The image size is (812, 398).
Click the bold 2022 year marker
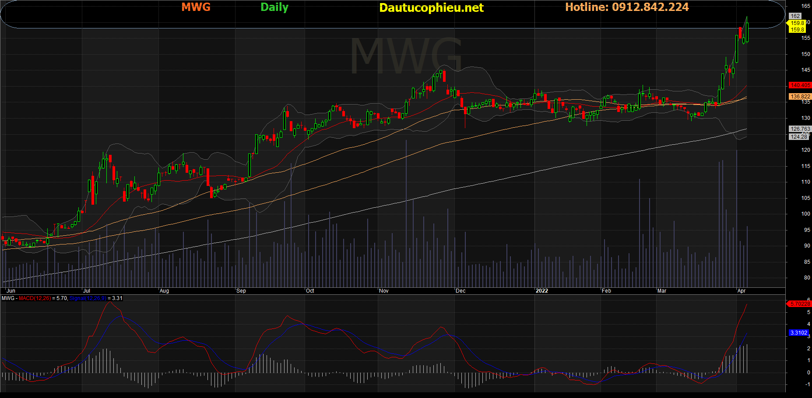point(542,291)
